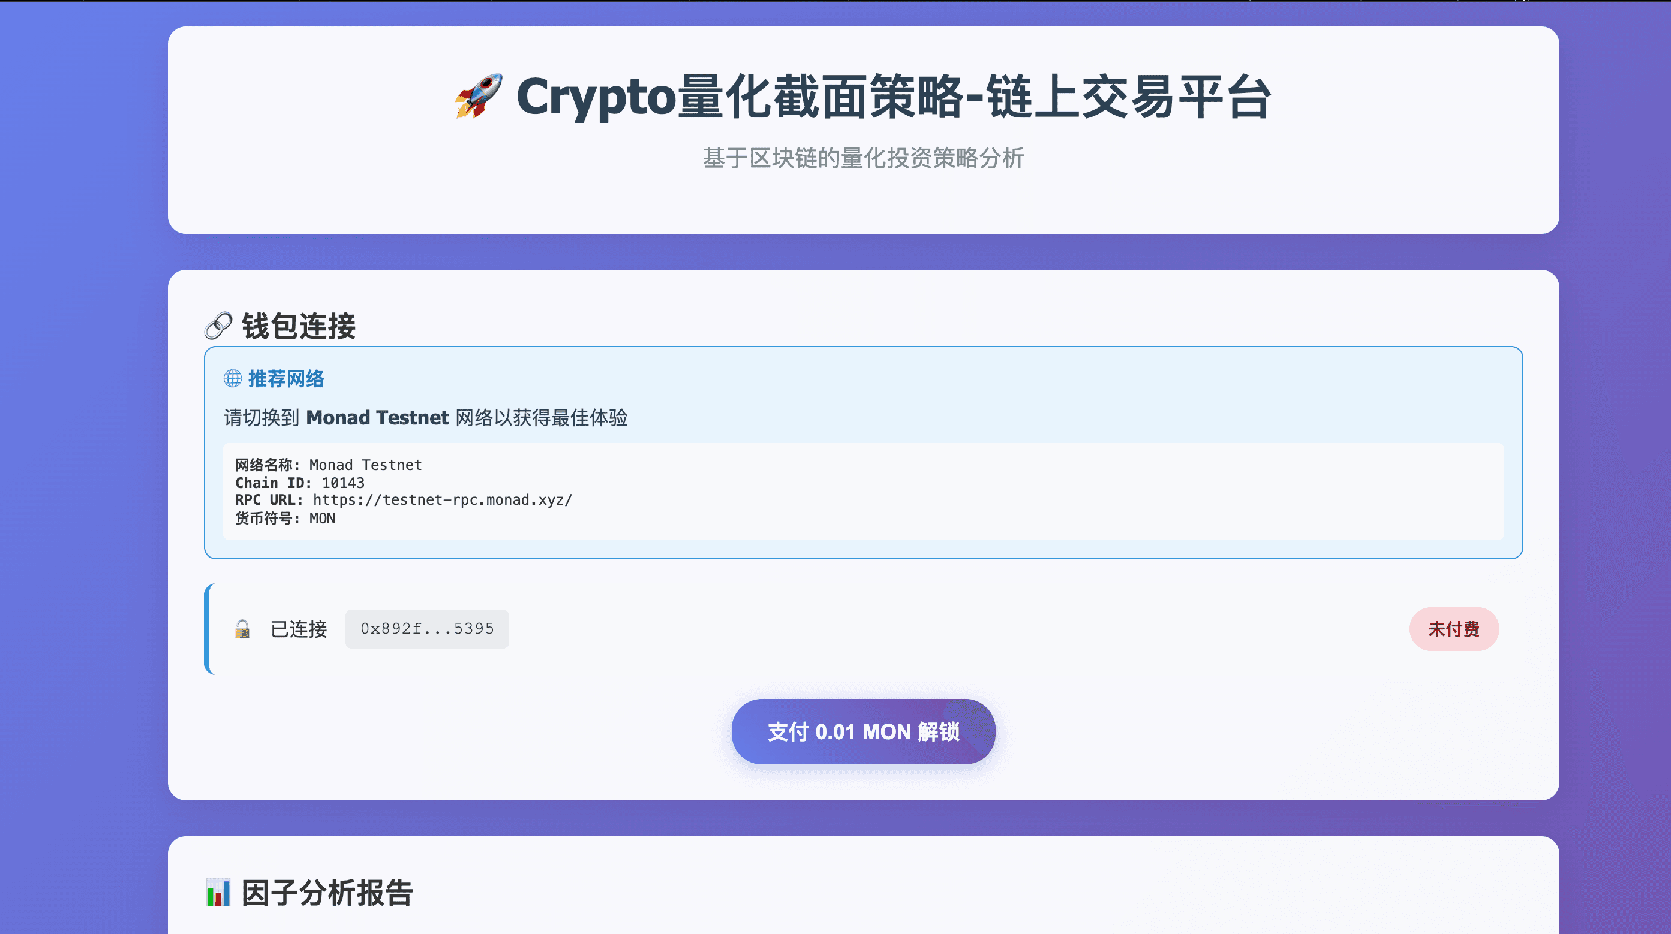Select the wallet address 0x892f...5395 chip
Image resolution: width=1671 pixels, height=934 pixels.
tap(427, 629)
